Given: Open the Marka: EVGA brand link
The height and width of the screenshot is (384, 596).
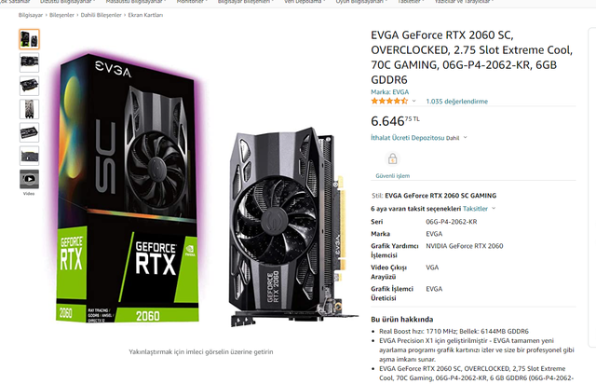Looking at the screenshot, I should tap(389, 91).
